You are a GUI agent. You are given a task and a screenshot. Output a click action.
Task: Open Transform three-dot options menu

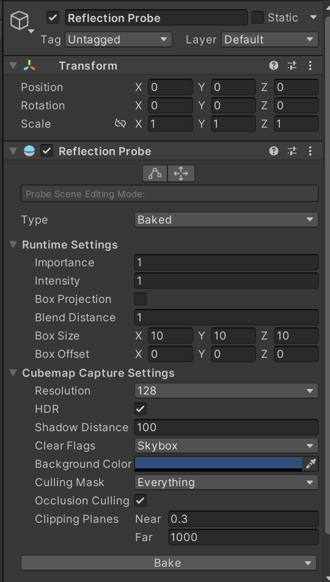coord(310,66)
